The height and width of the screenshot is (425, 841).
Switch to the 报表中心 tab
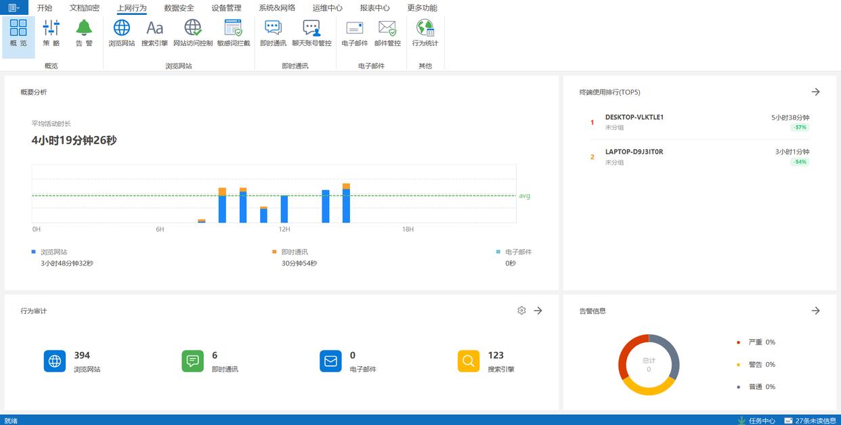click(x=374, y=8)
